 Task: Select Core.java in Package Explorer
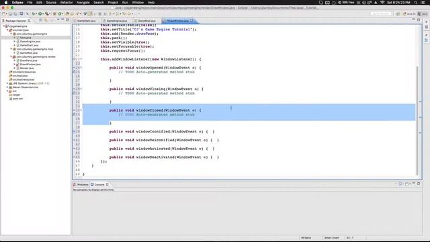(x=26, y=38)
